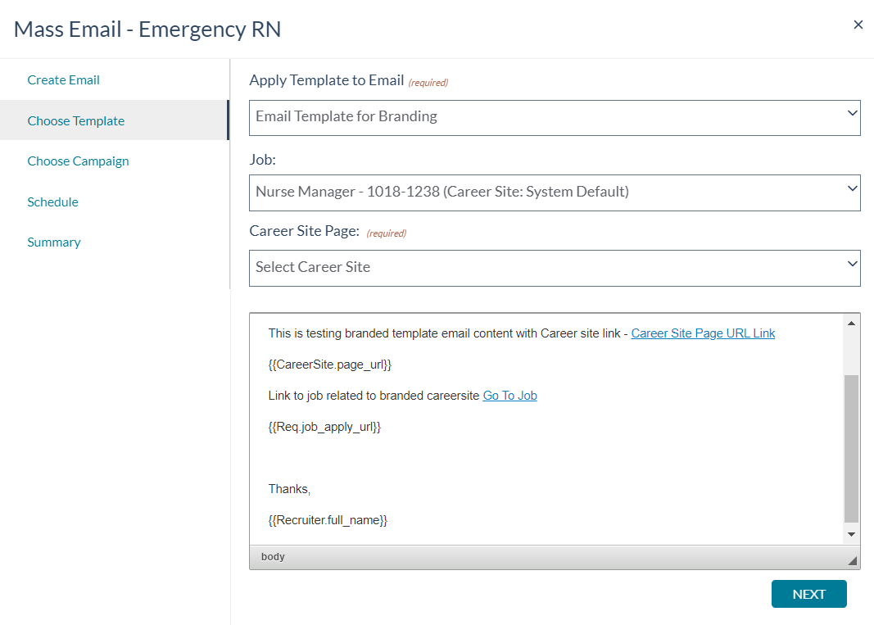This screenshot has width=874, height=625.
Task: Open the Create Email step
Action: 64,80
